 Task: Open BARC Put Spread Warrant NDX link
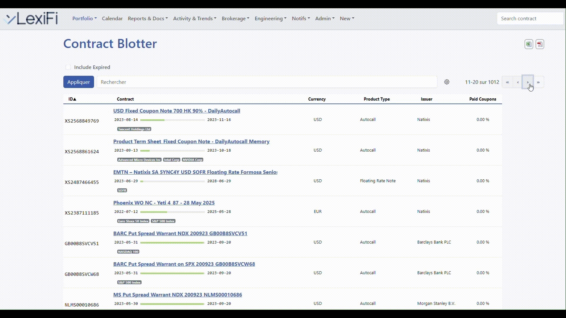pos(180,233)
